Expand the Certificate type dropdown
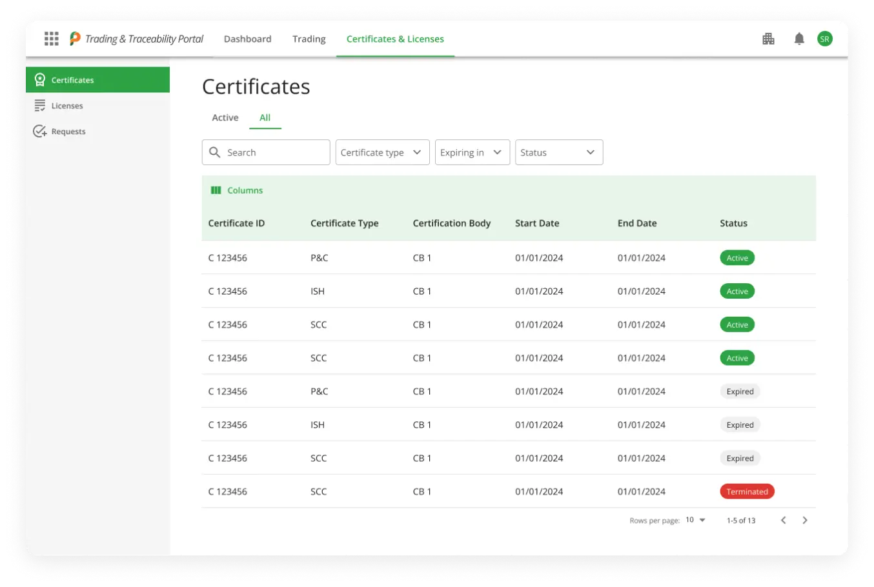The width and height of the screenshot is (874, 587). click(x=382, y=152)
